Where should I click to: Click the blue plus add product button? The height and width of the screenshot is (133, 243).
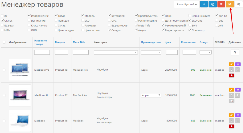[204, 5]
